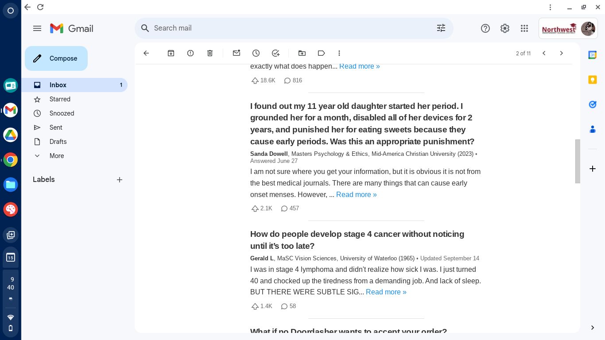Open the Starred folder
This screenshot has width=605, height=340.
click(60, 99)
